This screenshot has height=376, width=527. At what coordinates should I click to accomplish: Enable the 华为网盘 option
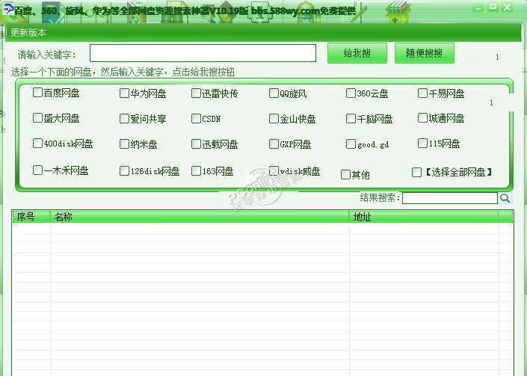click(x=124, y=93)
